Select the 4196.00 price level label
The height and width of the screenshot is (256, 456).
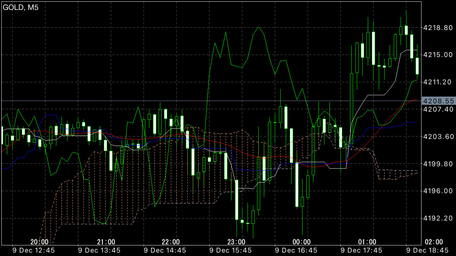tap(438, 191)
